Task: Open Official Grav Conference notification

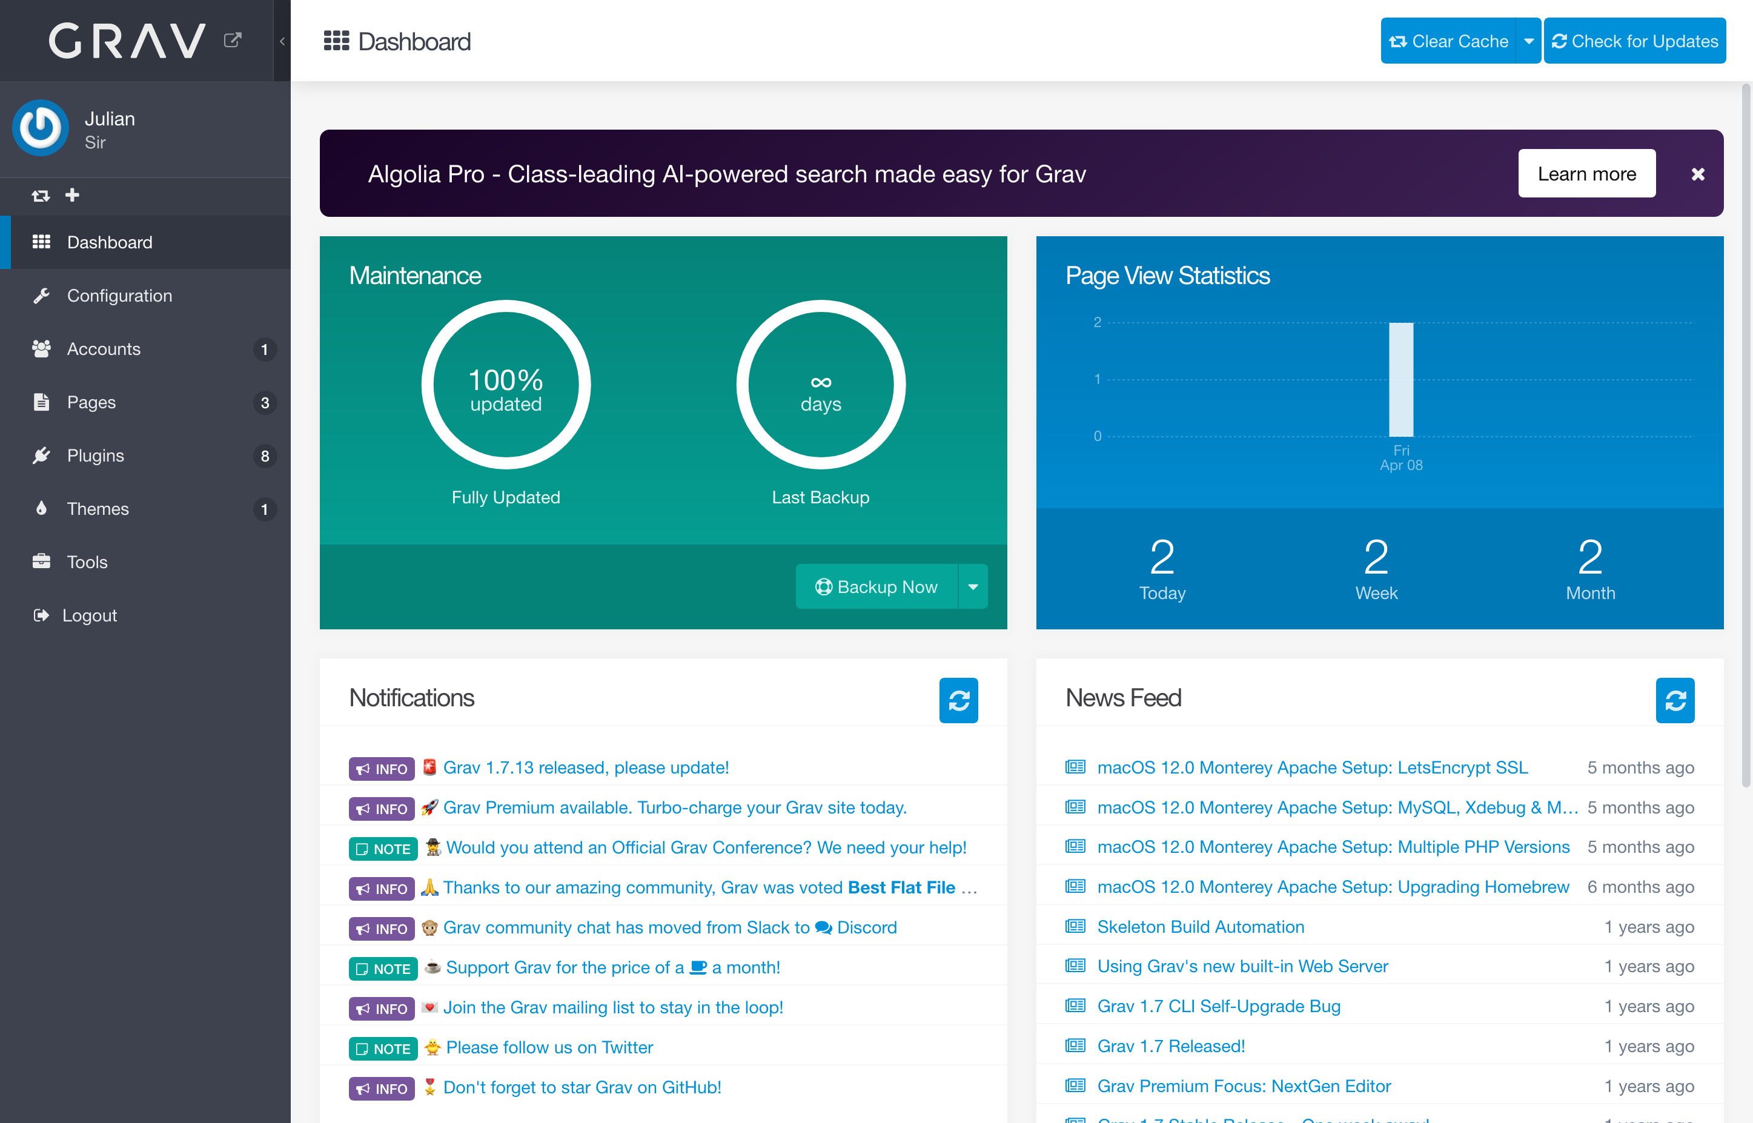Action: [x=706, y=847]
